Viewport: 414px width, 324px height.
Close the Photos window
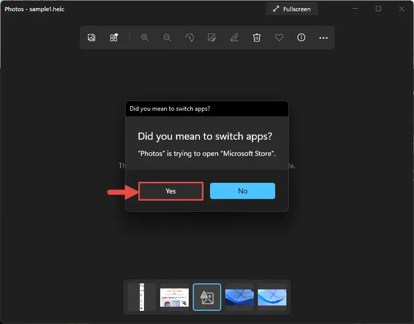click(402, 9)
